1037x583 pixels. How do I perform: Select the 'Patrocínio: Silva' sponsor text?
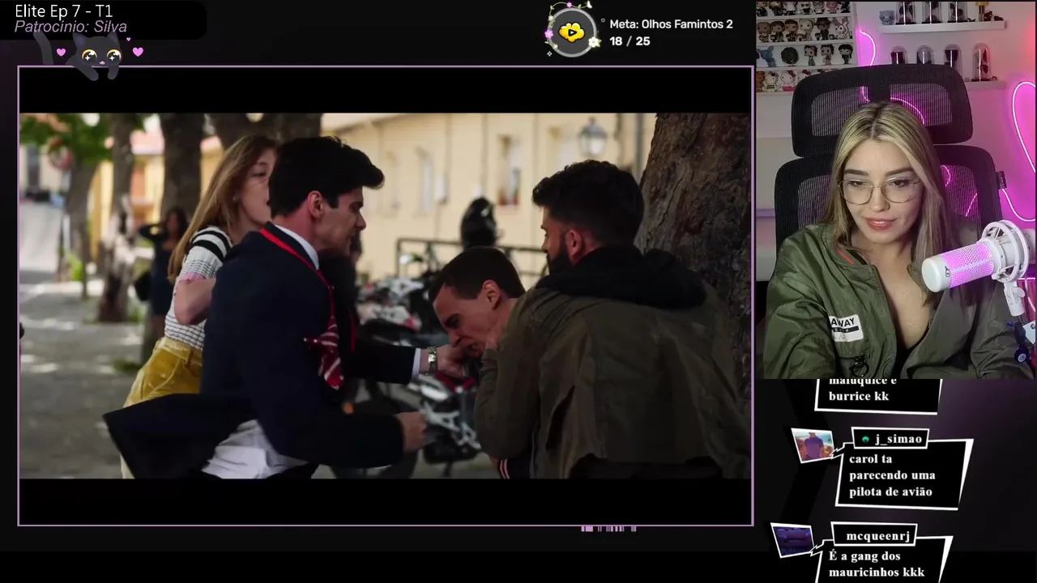[x=70, y=27]
